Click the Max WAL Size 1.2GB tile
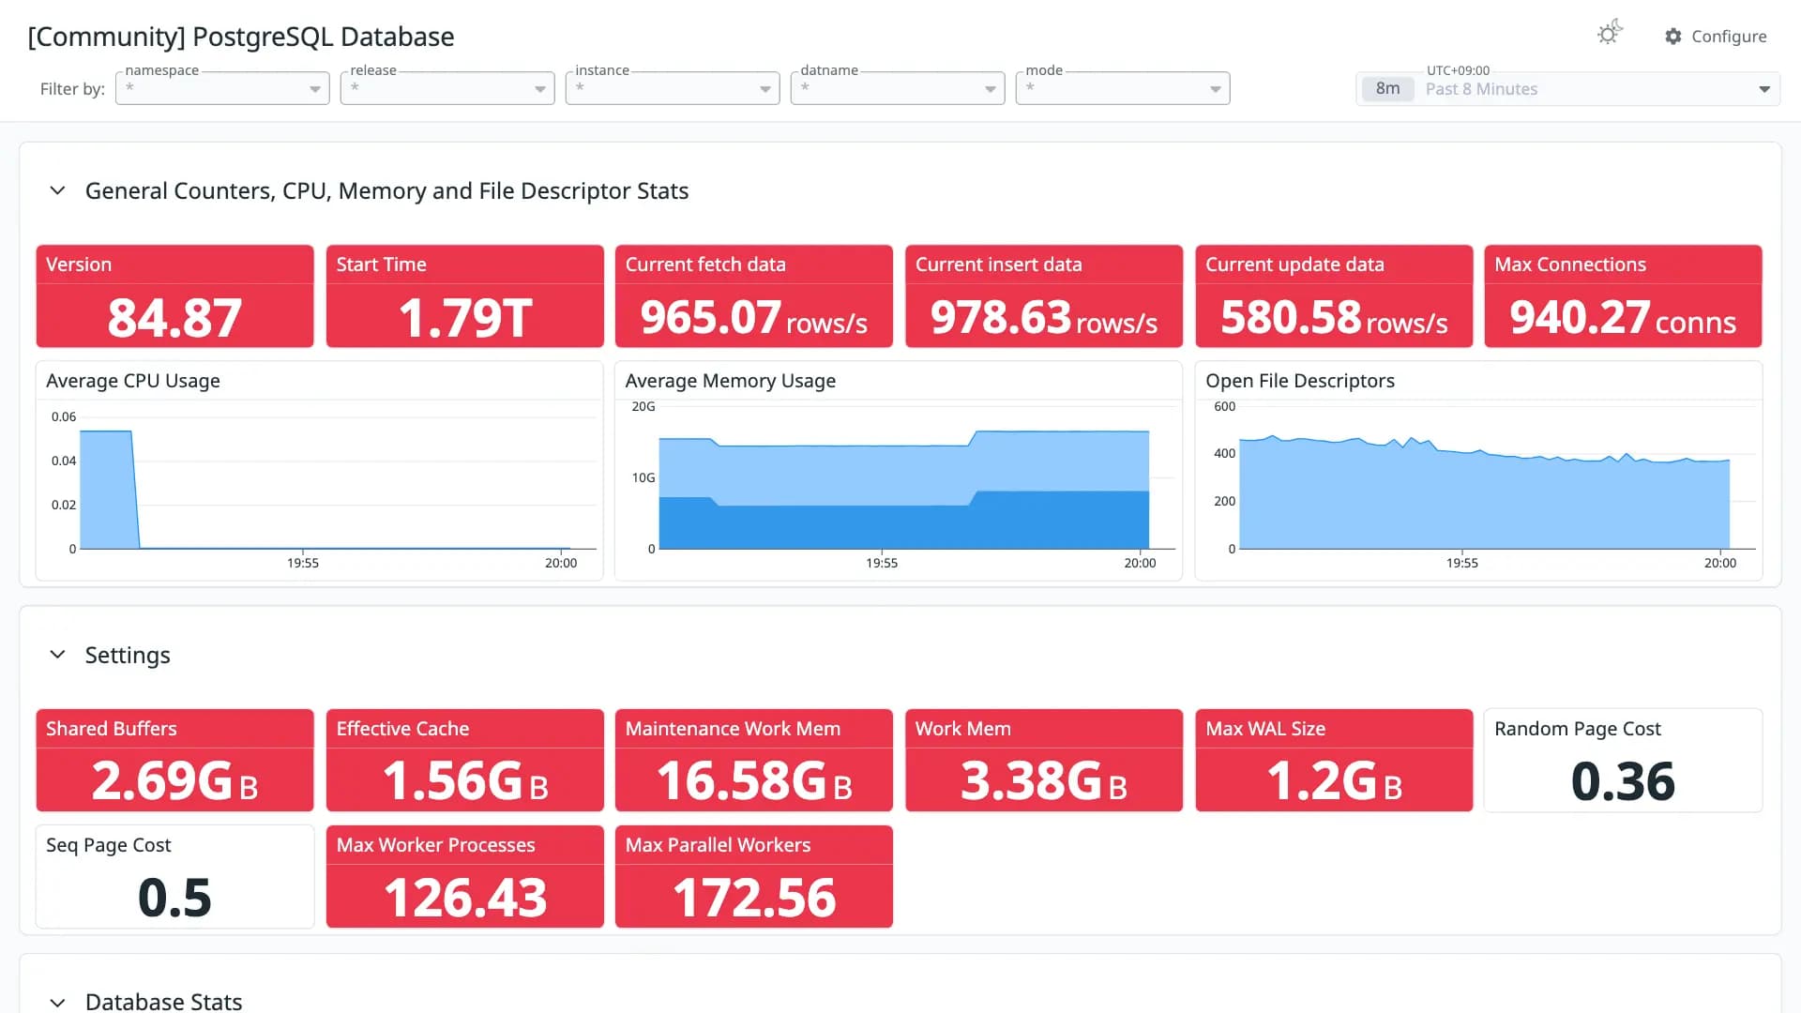The width and height of the screenshot is (1801, 1013). 1334,761
